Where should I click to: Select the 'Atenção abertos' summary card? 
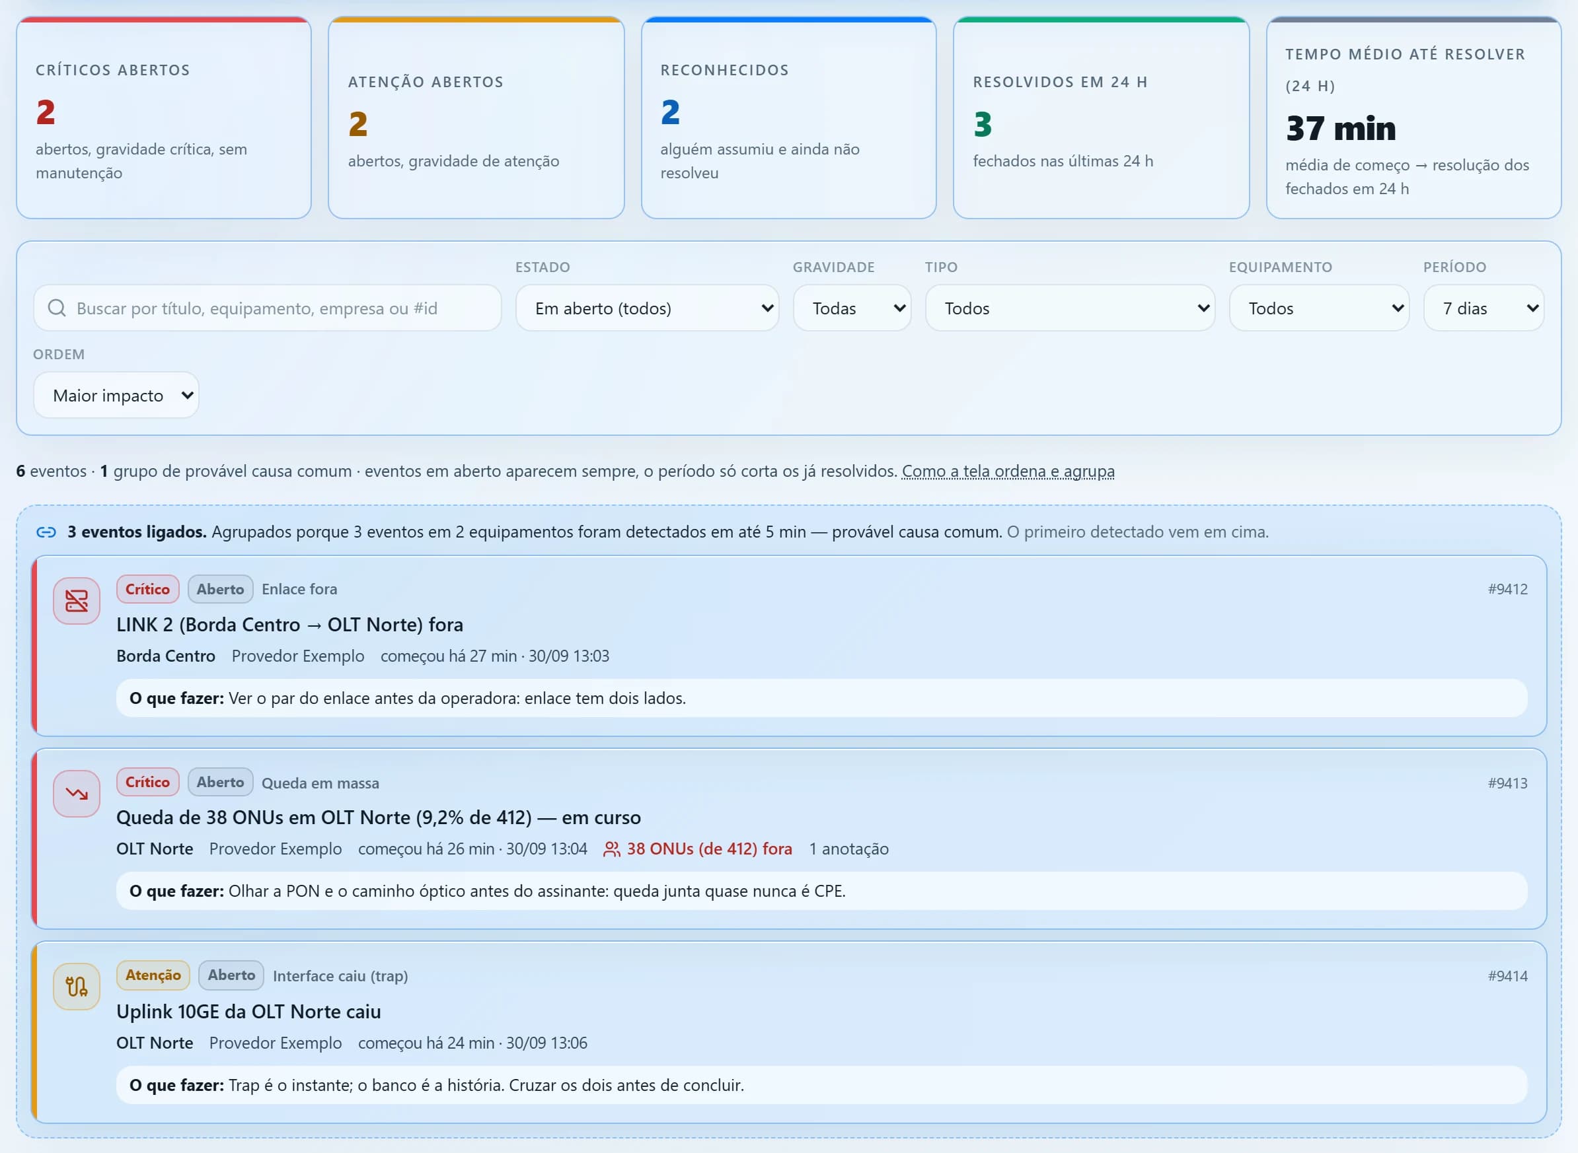476,118
